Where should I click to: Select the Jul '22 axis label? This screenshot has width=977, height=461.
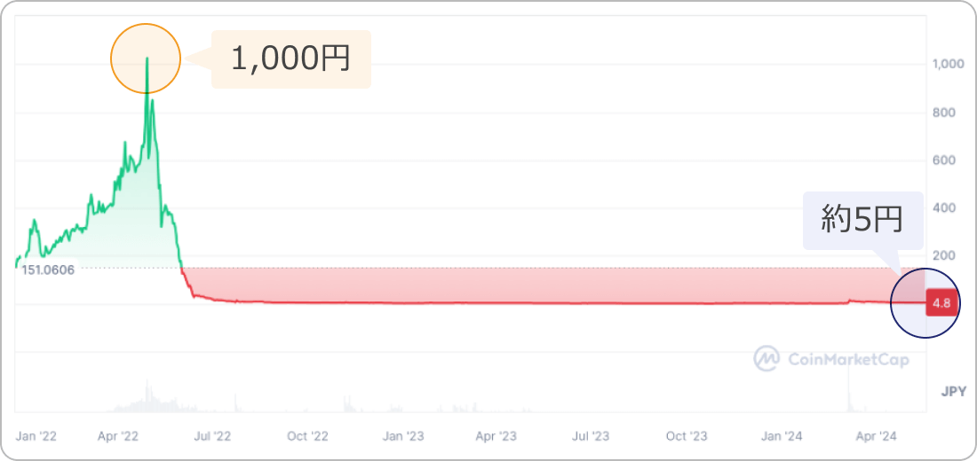point(212,436)
